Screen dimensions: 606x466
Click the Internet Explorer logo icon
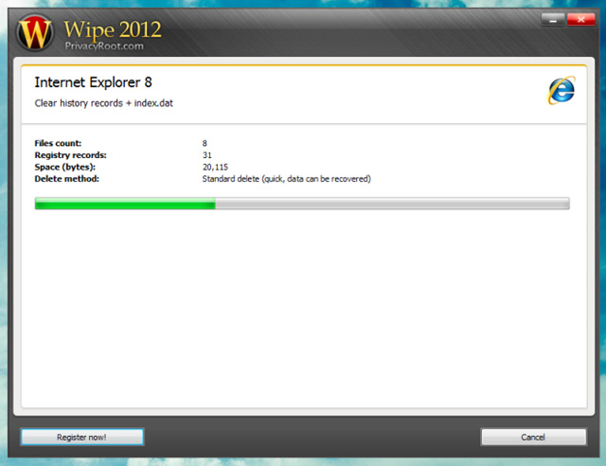pyautogui.click(x=561, y=91)
